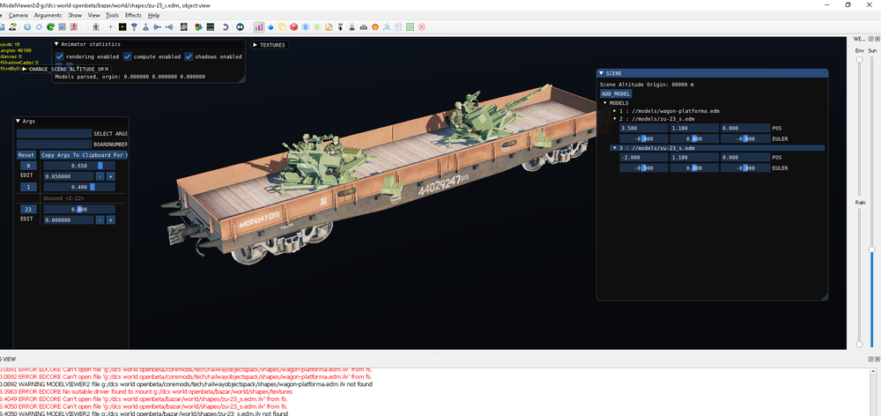The image size is (881, 416).
Task: Click the BOARDNUMBER input field
Action: click(x=54, y=144)
